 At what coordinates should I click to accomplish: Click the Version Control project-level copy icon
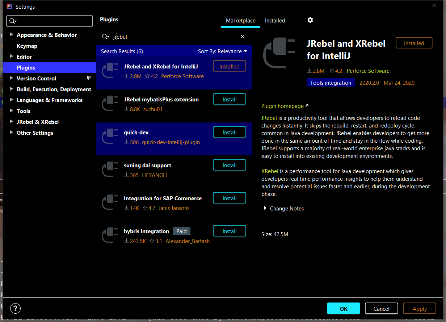tap(89, 78)
